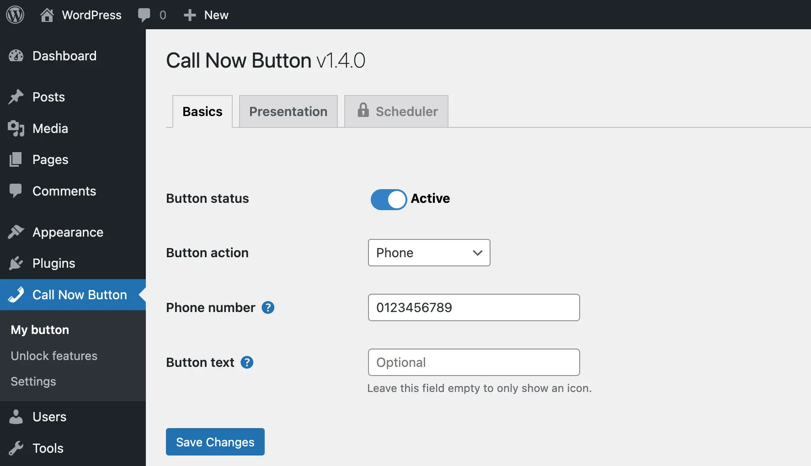811x466 pixels.
Task: Open the comments bubble icon in the top bar
Action: [144, 15]
